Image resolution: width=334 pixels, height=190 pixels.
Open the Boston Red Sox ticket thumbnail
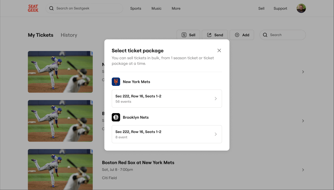(60, 169)
